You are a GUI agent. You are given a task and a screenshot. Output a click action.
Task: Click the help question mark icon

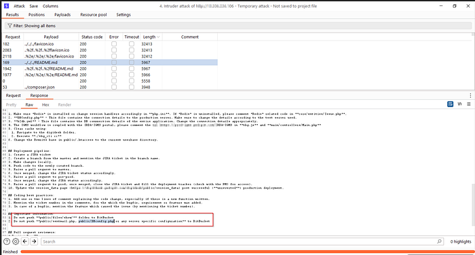7,241
